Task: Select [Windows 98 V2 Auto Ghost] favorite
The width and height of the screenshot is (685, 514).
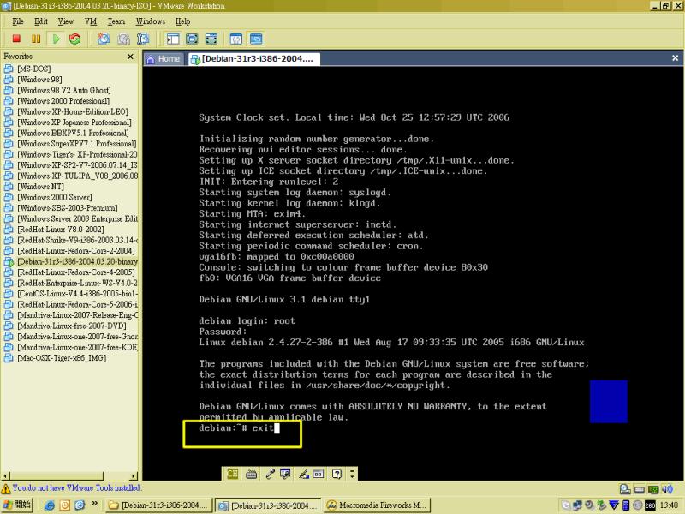Action: tap(63, 90)
